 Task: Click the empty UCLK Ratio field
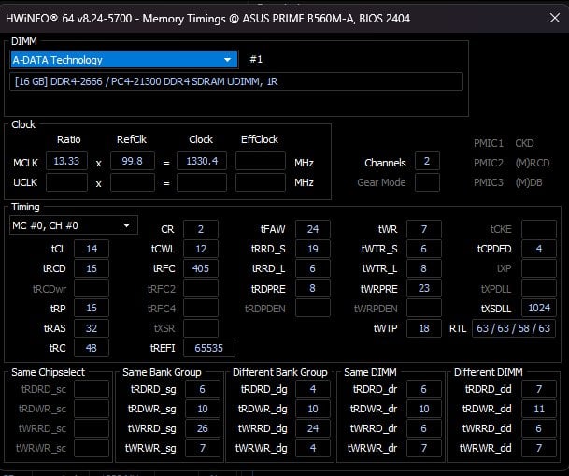[x=66, y=182]
